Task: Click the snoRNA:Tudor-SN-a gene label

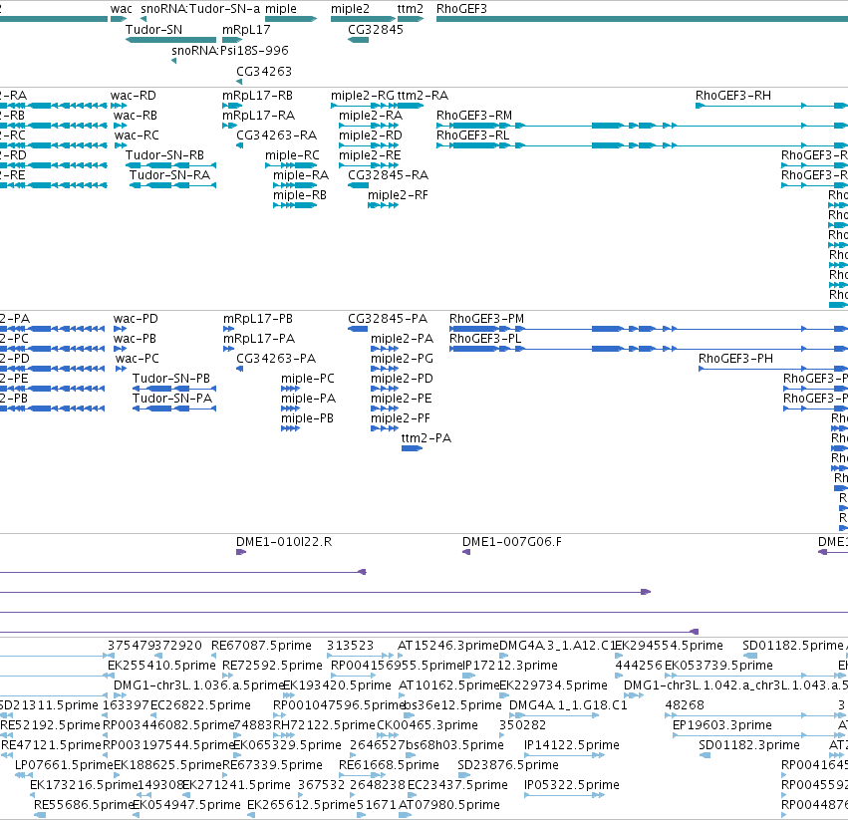Action: [200, 9]
